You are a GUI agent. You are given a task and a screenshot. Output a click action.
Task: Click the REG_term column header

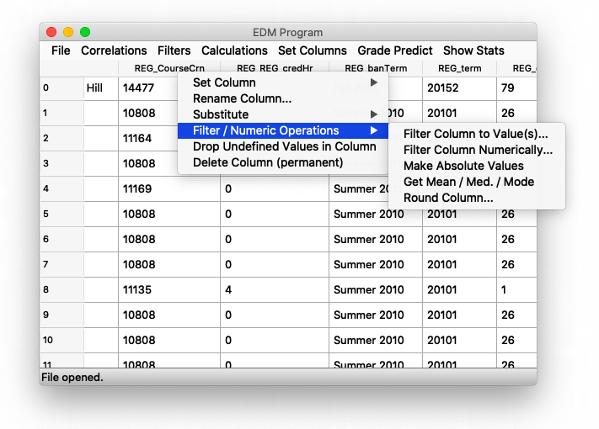point(459,68)
